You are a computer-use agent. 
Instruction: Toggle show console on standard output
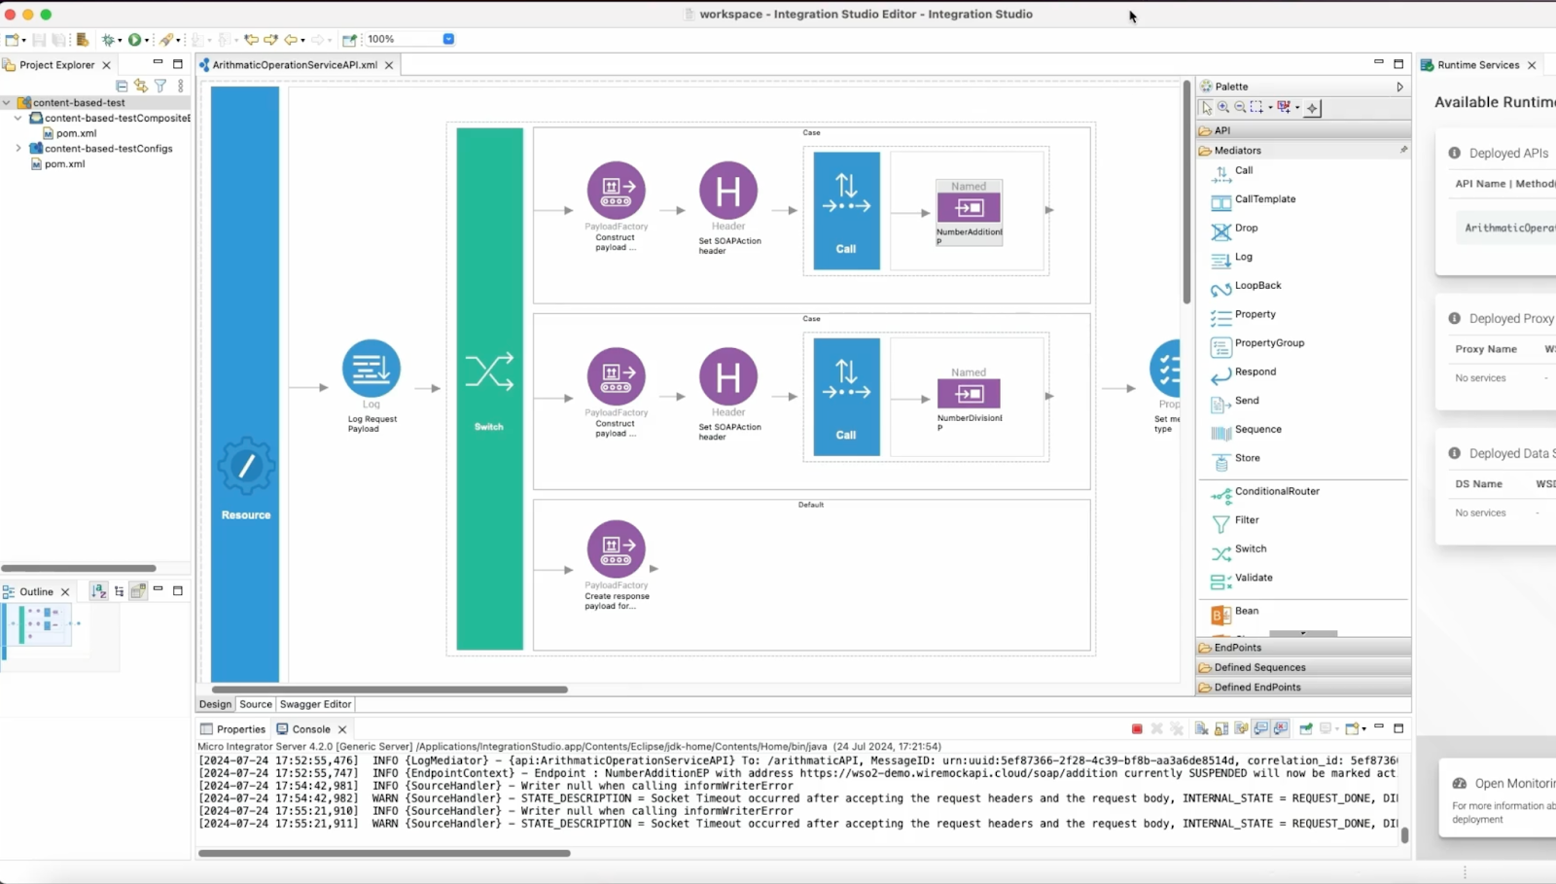click(x=1261, y=728)
